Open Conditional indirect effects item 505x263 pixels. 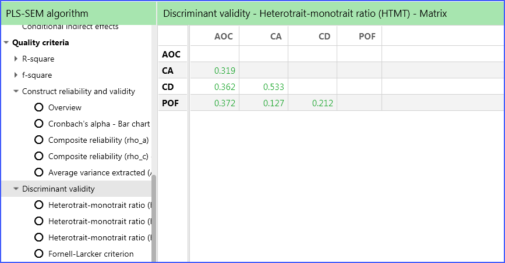pyautogui.click(x=70, y=27)
